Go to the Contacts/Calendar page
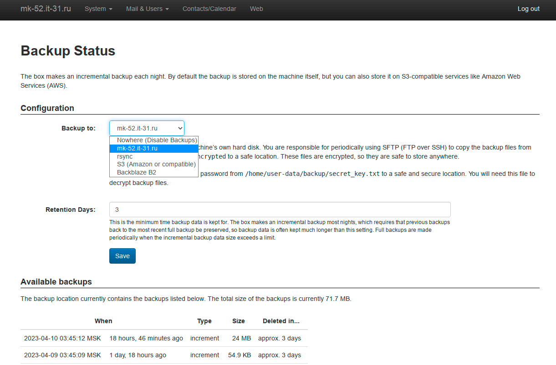556x365 pixels. coord(209,9)
